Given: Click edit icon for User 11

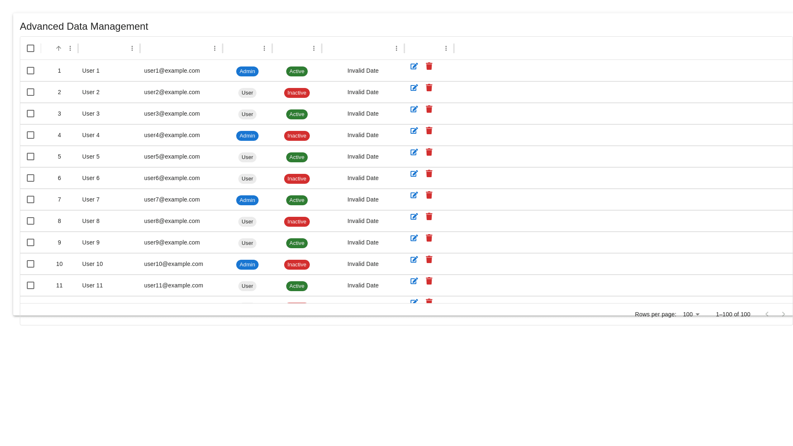Looking at the screenshot, I should click(414, 281).
